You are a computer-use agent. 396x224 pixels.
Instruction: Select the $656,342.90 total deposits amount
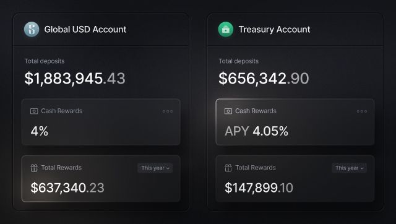264,79
